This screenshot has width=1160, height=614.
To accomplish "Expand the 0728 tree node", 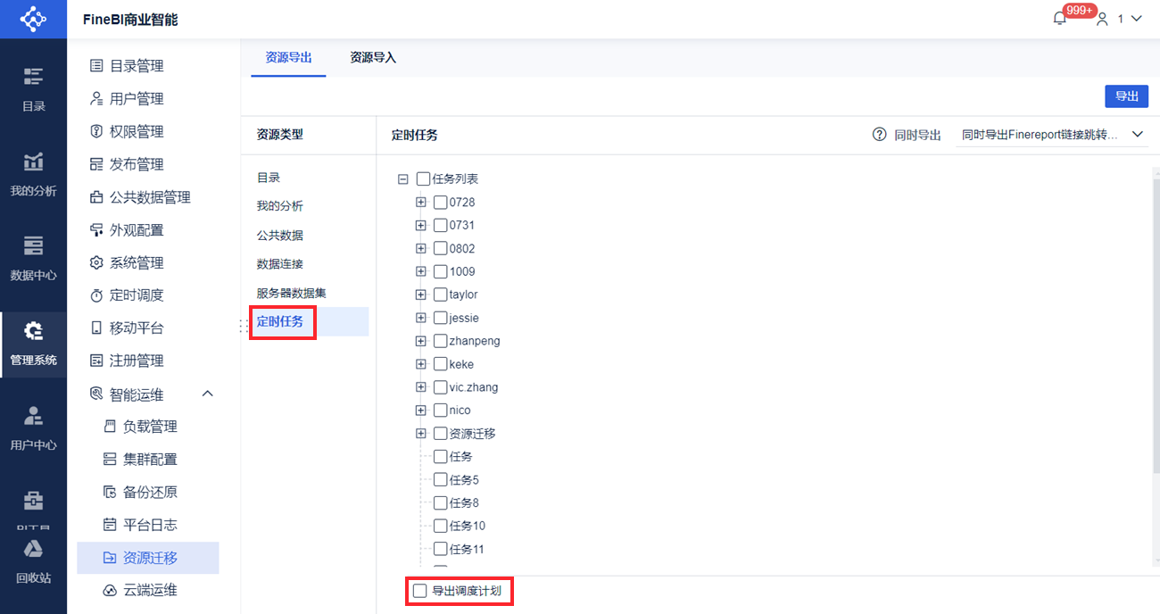I will point(421,202).
